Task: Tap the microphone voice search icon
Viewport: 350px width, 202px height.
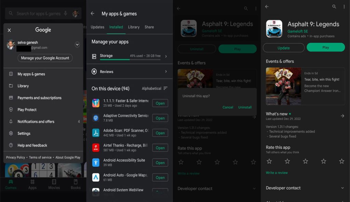Action: pos(65,14)
